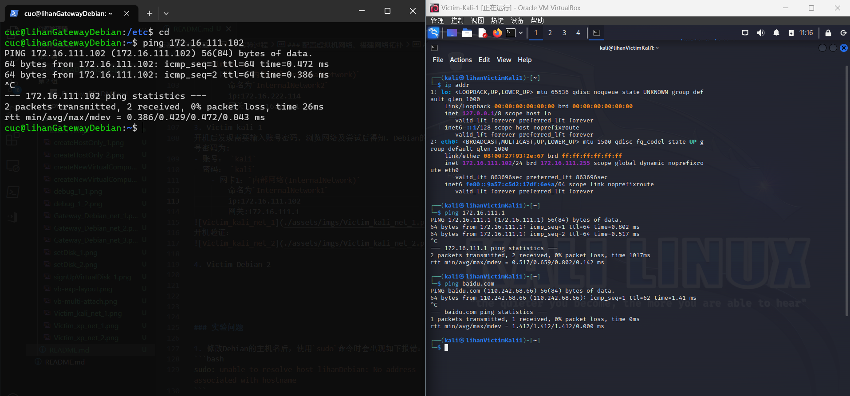This screenshot has width=850, height=396.
Task: Click the Kali terminal vertical scrollbar
Action: tap(846, 191)
